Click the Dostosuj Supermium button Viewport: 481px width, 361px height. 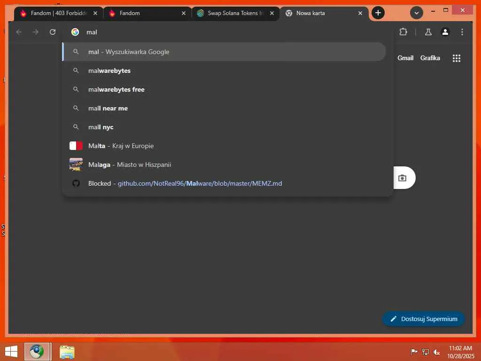(423, 319)
